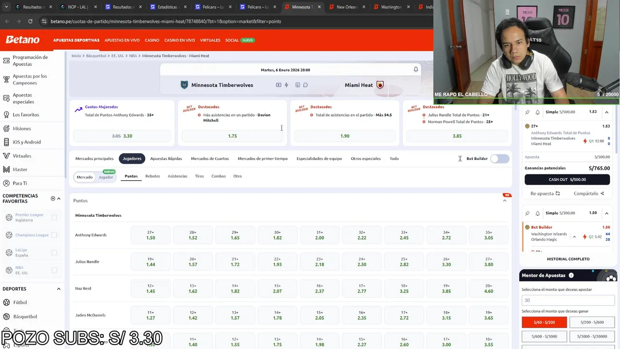Switch to Jugador view toggle

click(x=106, y=177)
